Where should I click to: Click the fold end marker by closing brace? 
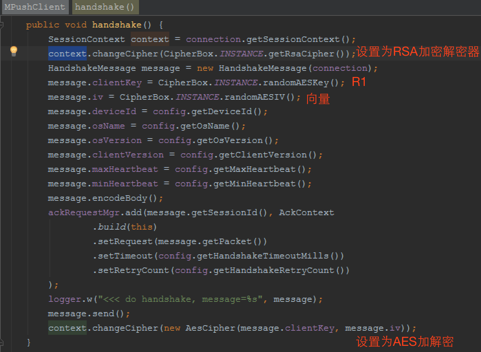(2, 342)
